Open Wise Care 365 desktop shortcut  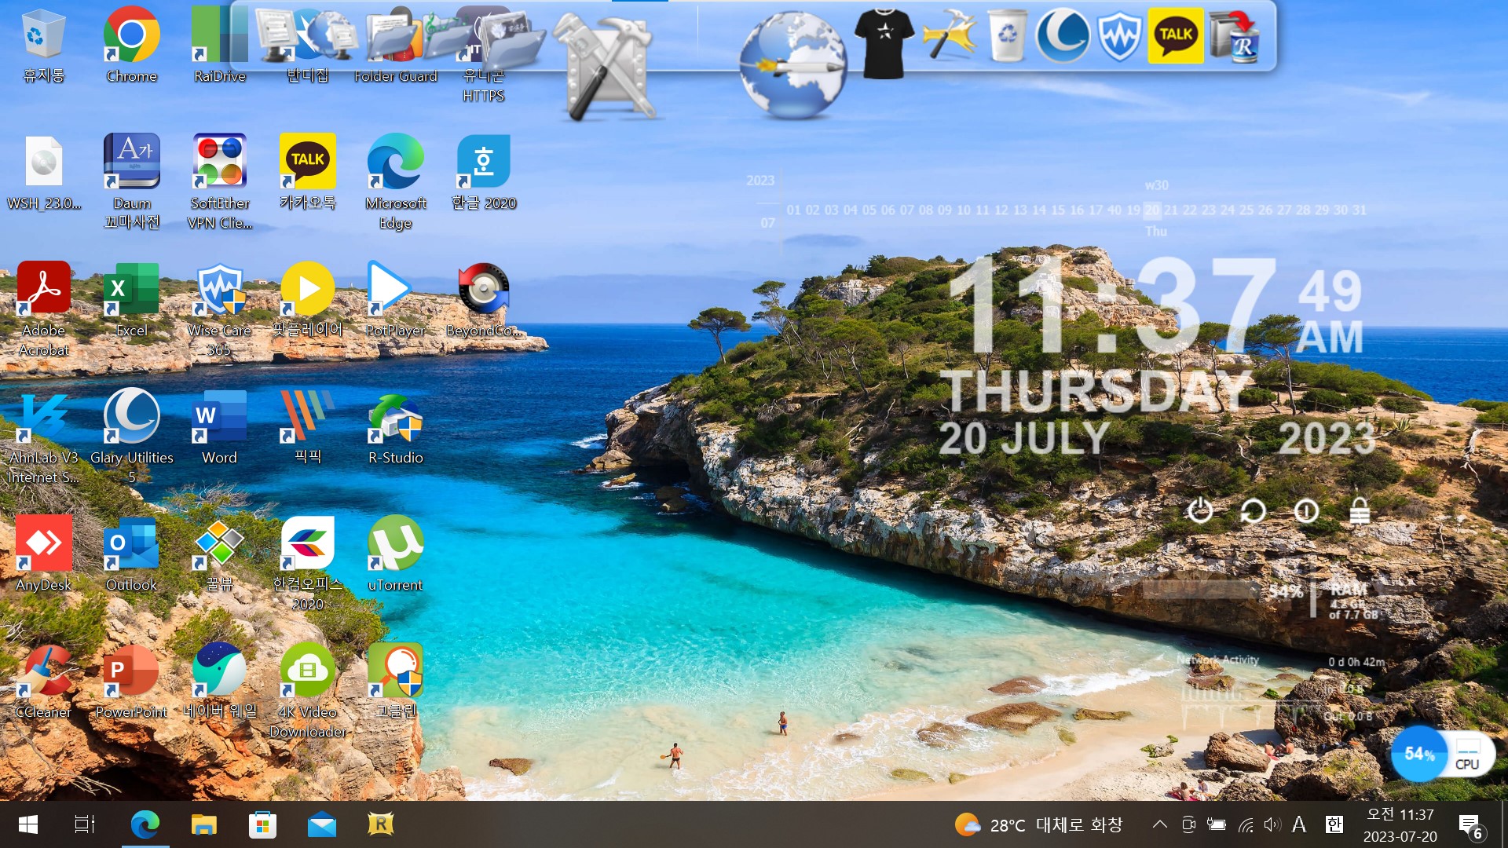(x=220, y=308)
